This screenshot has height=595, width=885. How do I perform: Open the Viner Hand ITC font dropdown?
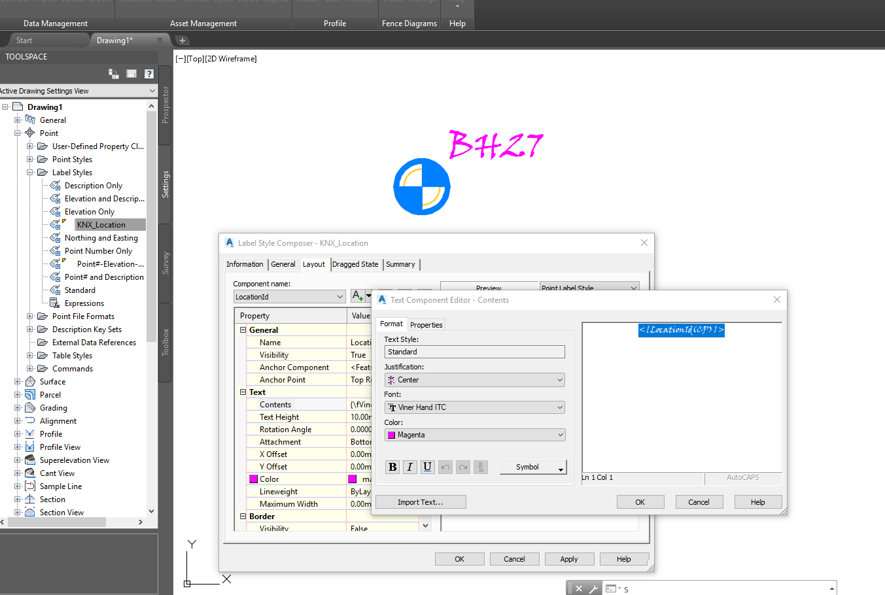click(561, 407)
